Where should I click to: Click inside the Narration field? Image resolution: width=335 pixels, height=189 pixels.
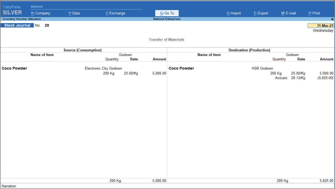65,186
